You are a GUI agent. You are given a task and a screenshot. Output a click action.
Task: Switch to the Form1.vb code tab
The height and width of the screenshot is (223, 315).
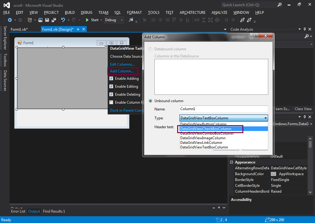click(x=19, y=29)
